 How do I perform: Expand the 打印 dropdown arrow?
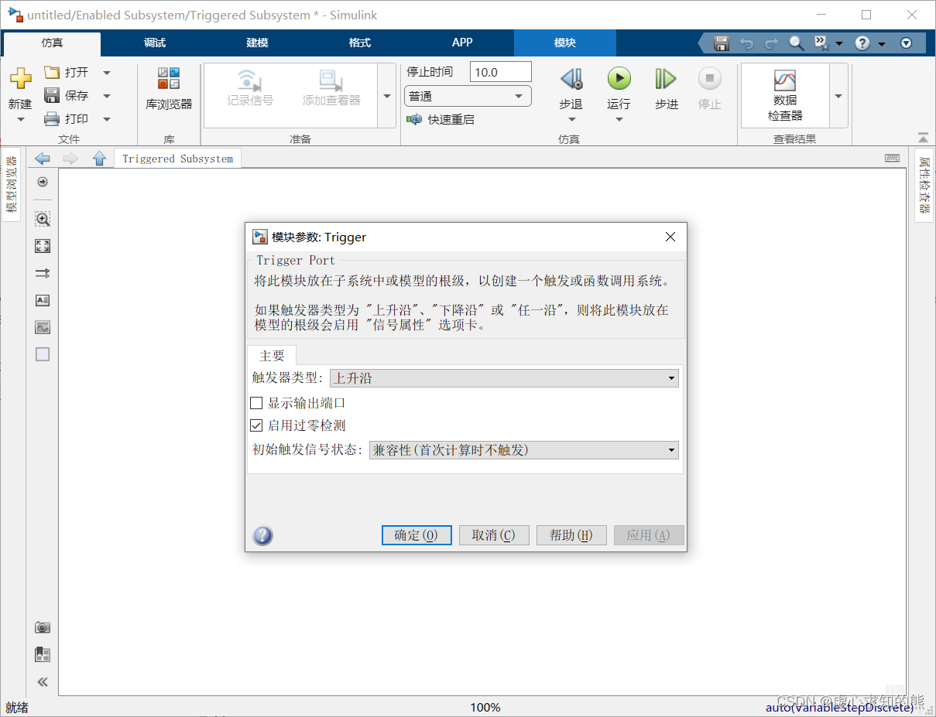[x=107, y=119]
